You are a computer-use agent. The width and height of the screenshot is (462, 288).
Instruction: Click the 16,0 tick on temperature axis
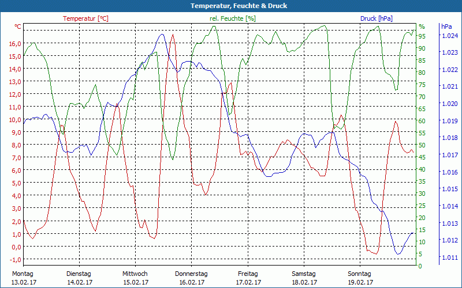(x=15, y=44)
